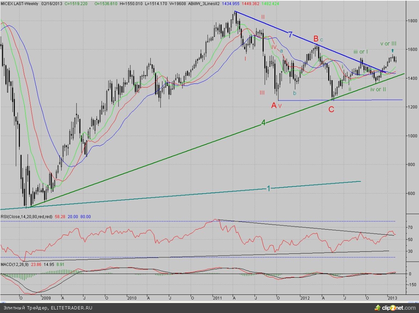Click the 2009 year marker on time axis
Viewport: 419px width, 313px height.
tap(47, 297)
